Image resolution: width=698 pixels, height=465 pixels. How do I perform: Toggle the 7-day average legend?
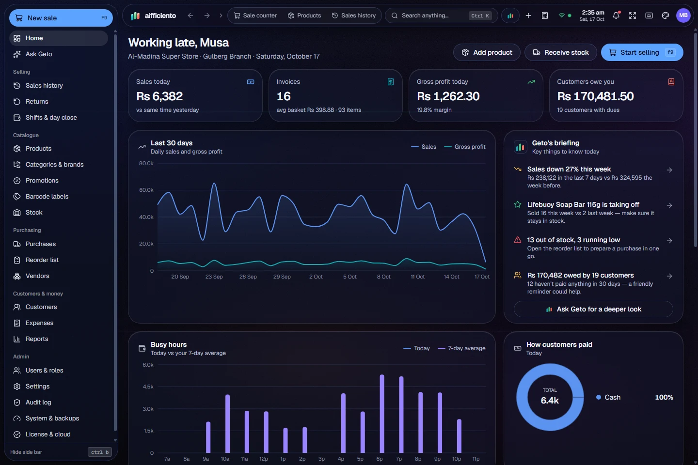[461, 348]
